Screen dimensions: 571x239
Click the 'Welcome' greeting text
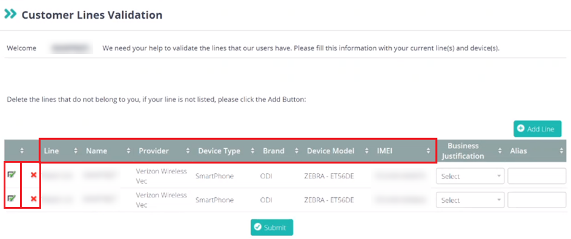tap(21, 48)
